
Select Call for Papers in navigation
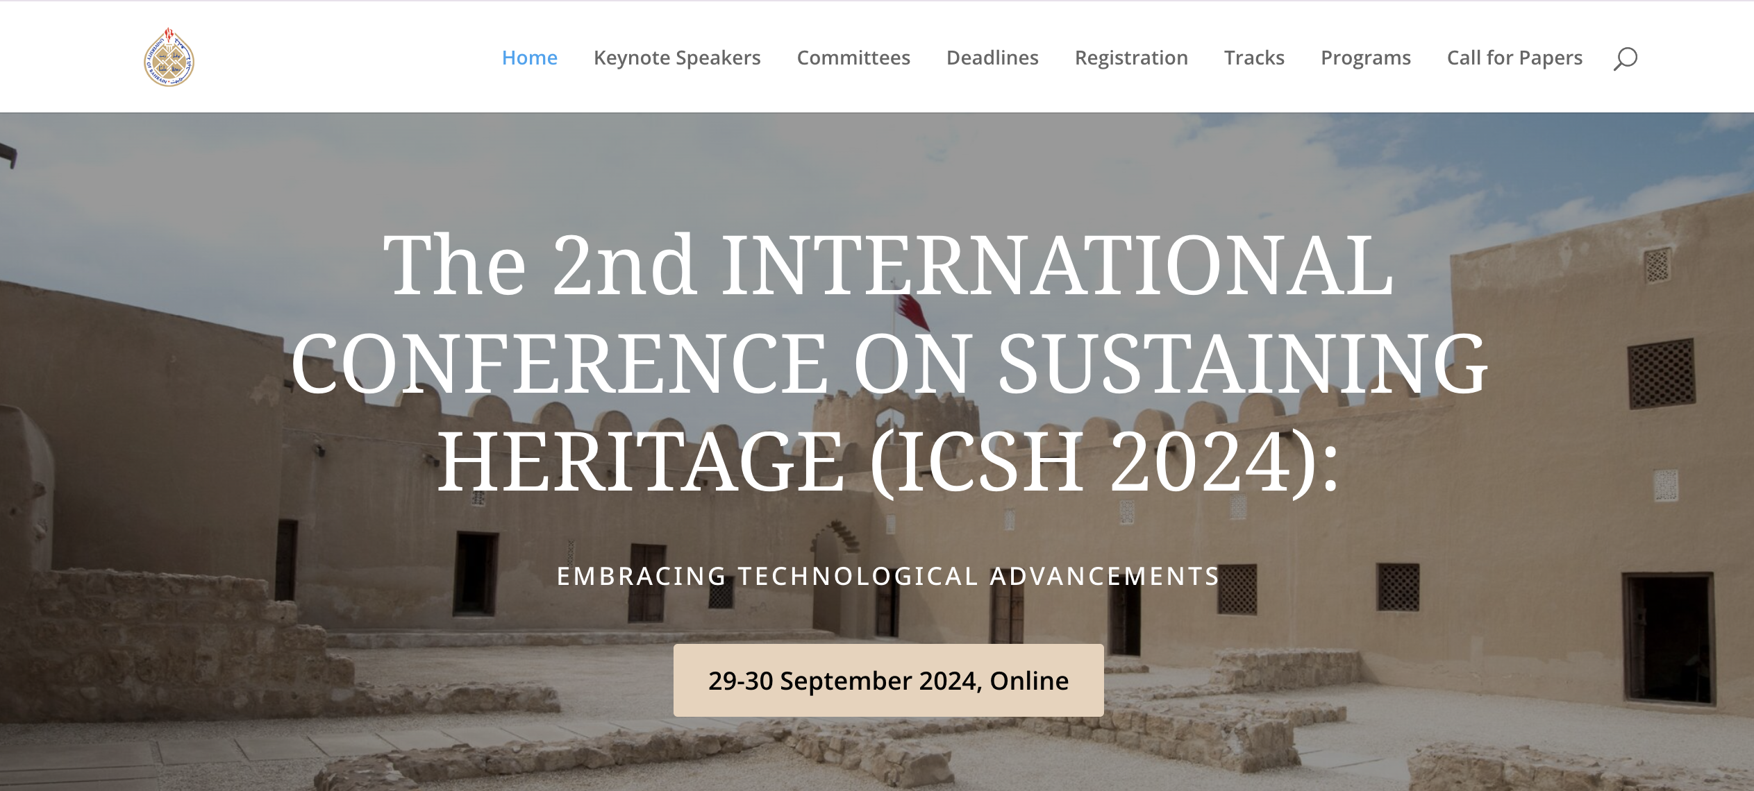(x=1514, y=58)
